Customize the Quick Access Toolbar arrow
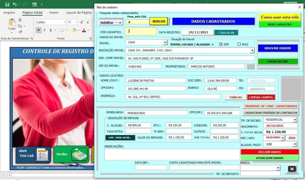This screenshot has width=305, height=180. click(42, 5)
